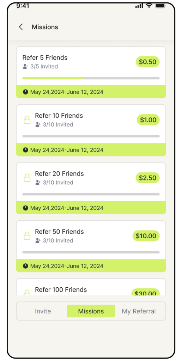This screenshot has height=361, width=182.
Task: Click the Refer 5 Friends progress bar
Action: coord(91,78)
